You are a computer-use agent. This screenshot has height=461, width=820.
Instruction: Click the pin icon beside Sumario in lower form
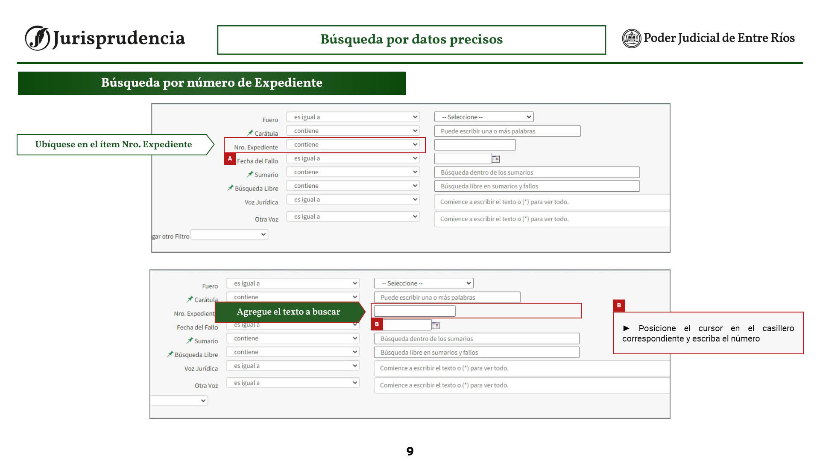tap(190, 340)
